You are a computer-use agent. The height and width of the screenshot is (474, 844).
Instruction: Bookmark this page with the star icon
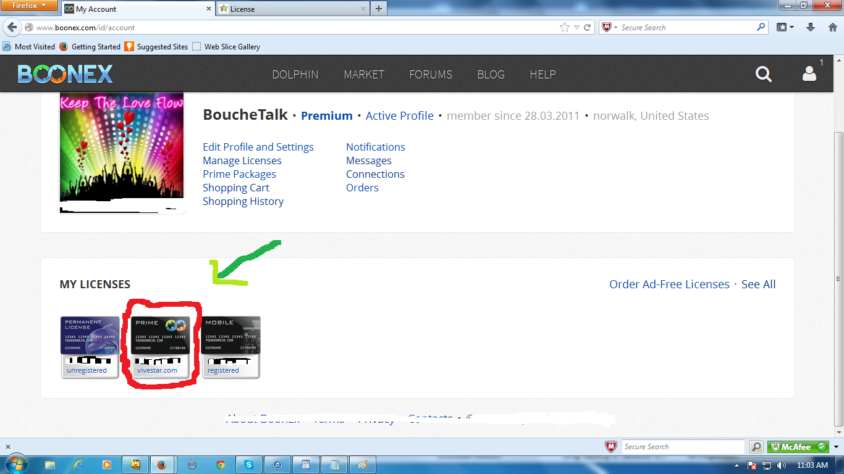564,27
